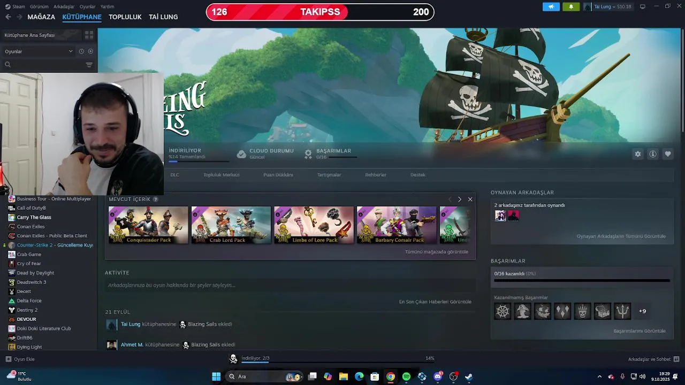This screenshot has width=685, height=385.
Task: Open Barbary Corsair Pack thumbnail
Action: (x=397, y=225)
